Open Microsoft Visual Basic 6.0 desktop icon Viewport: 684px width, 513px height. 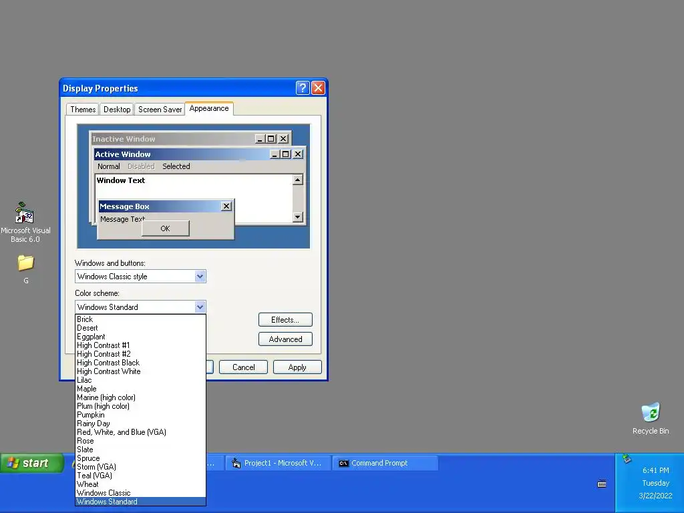click(x=25, y=222)
